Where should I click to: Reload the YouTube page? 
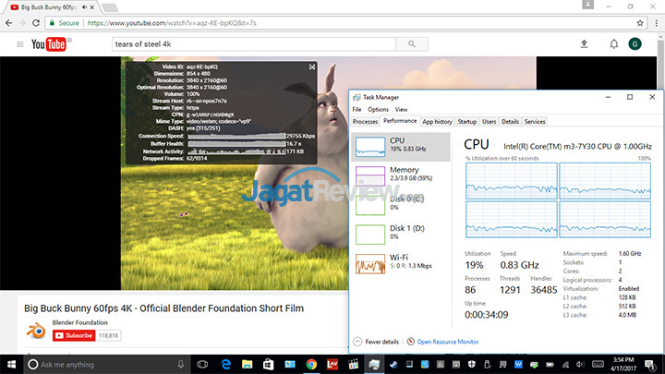click(36, 23)
